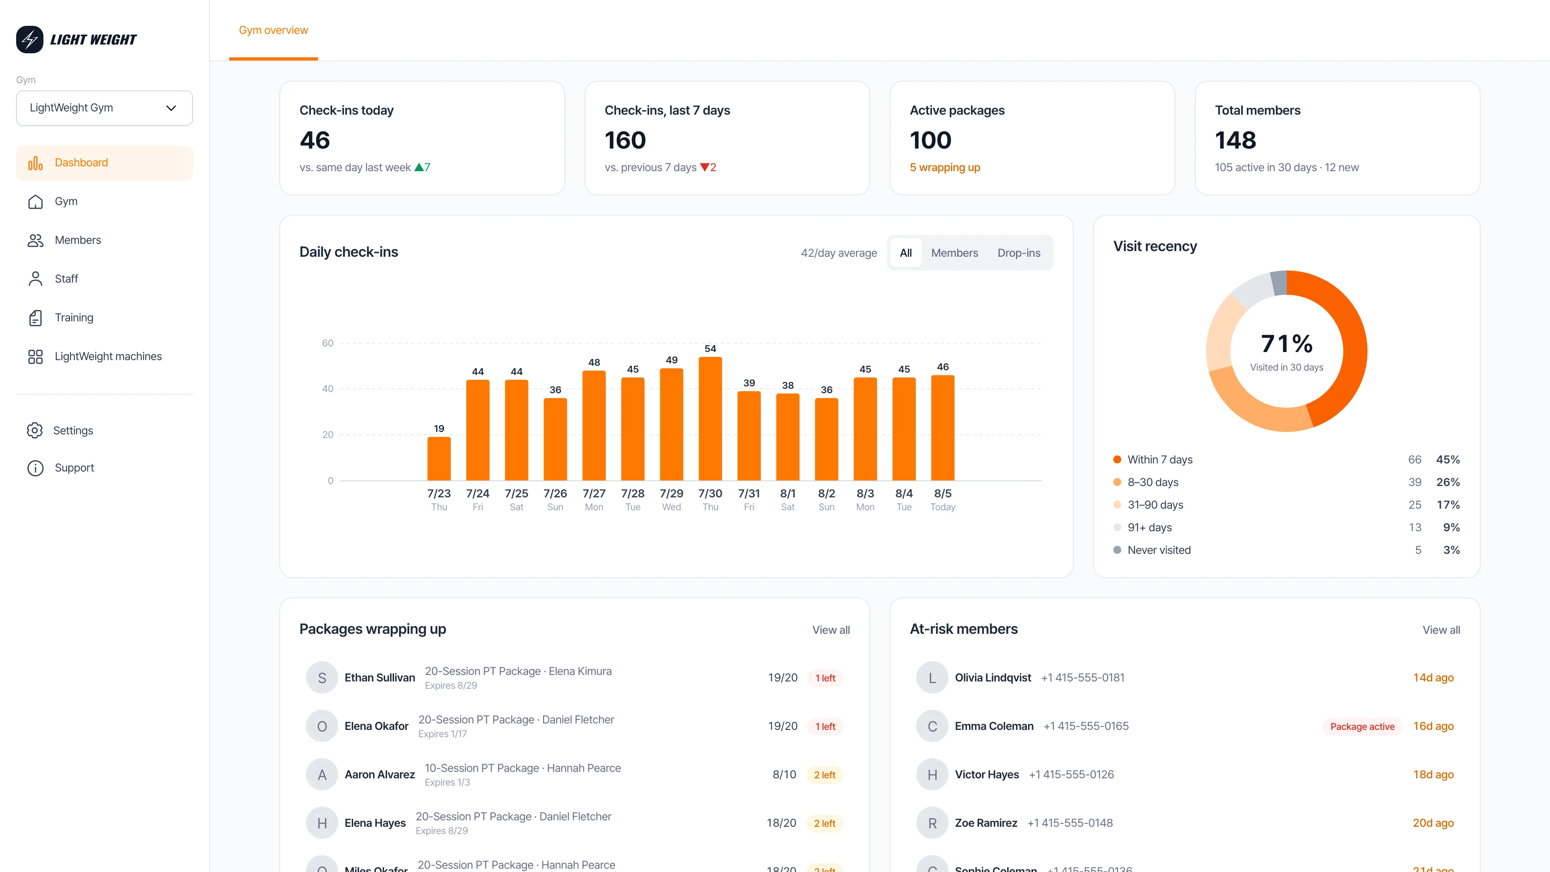Select the Gym house icon in sidebar
The height and width of the screenshot is (872, 1550).
[x=36, y=201]
